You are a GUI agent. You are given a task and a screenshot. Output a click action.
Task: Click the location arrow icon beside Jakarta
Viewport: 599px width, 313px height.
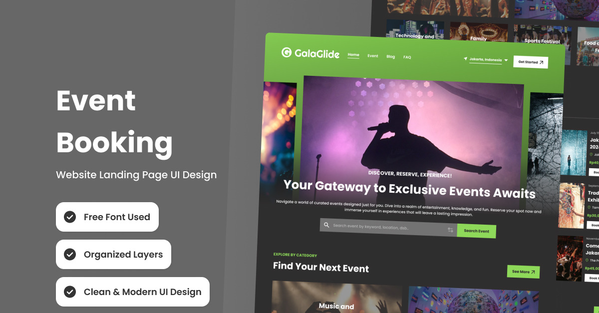pos(466,58)
